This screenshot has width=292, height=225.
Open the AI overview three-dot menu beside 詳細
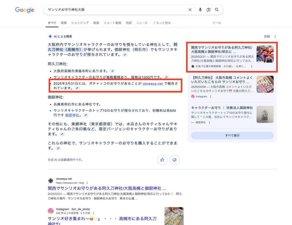[x=275, y=37]
